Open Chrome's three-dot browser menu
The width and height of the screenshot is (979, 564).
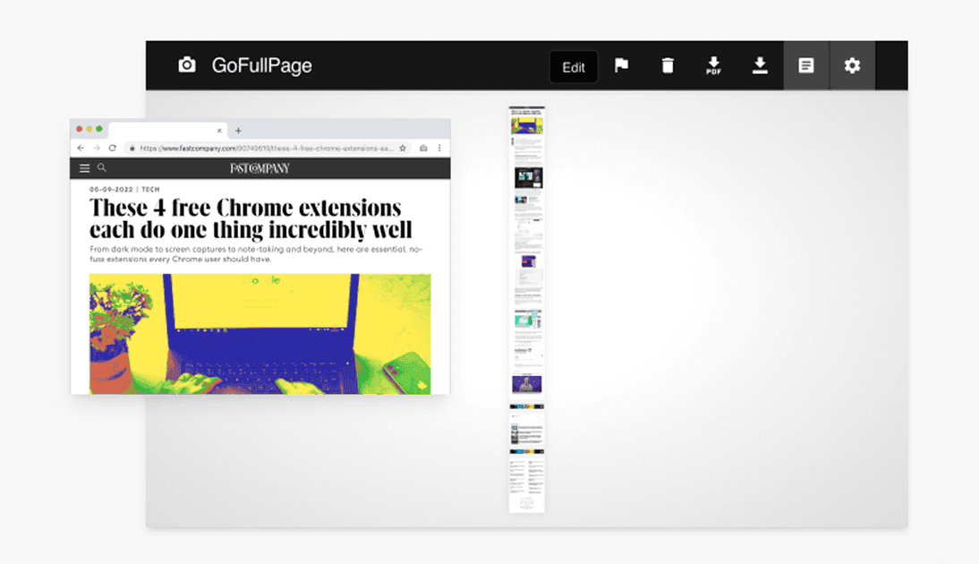(x=438, y=147)
